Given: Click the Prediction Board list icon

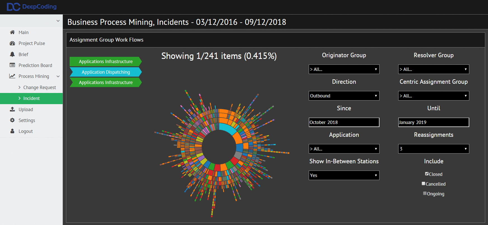Looking at the screenshot, I should pyautogui.click(x=12, y=65).
